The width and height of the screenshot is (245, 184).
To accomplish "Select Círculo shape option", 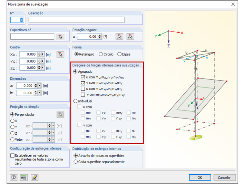I will (x=106, y=54).
